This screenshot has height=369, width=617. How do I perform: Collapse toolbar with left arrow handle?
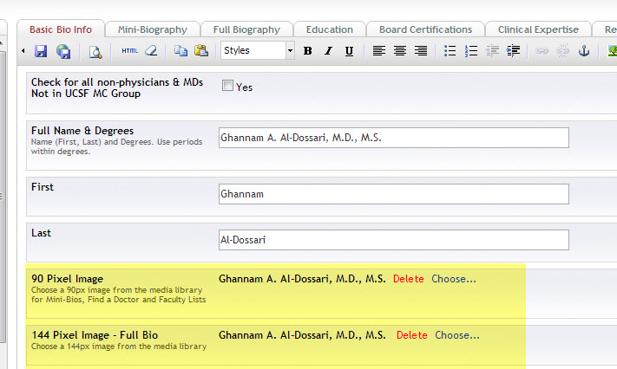(23, 51)
